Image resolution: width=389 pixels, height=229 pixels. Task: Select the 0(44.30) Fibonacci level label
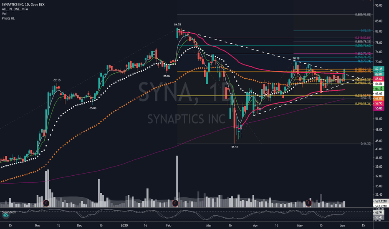(x=366, y=144)
